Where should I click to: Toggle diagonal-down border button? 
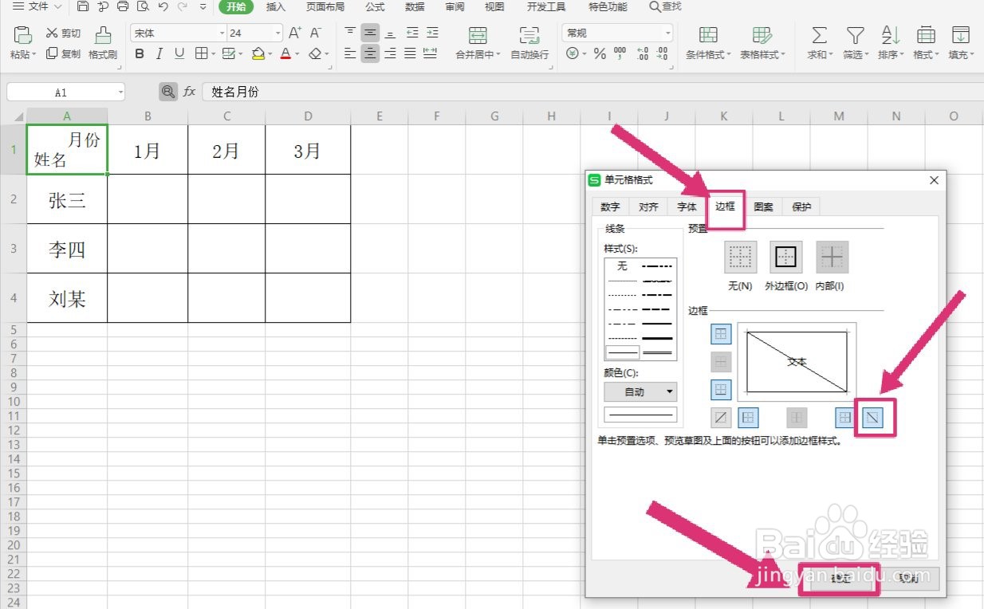[x=873, y=417]
